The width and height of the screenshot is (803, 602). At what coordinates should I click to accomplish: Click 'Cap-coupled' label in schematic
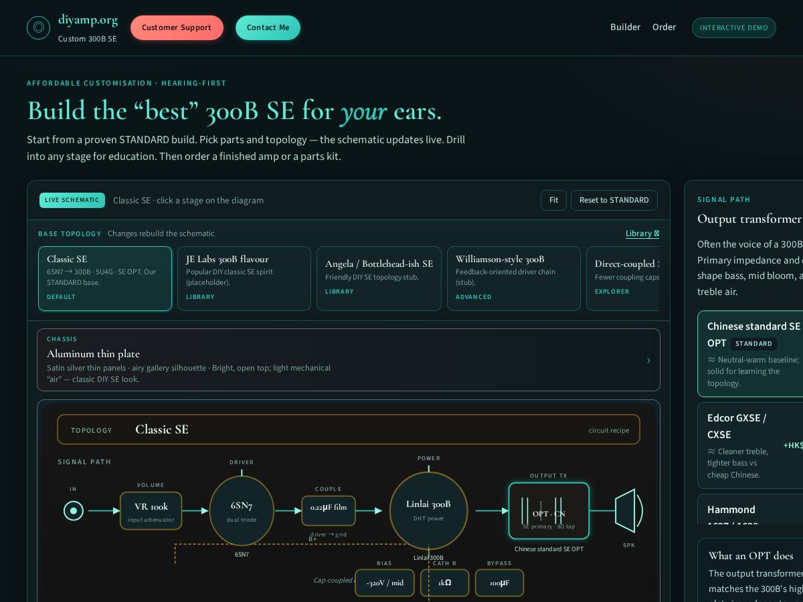(333, 580)
